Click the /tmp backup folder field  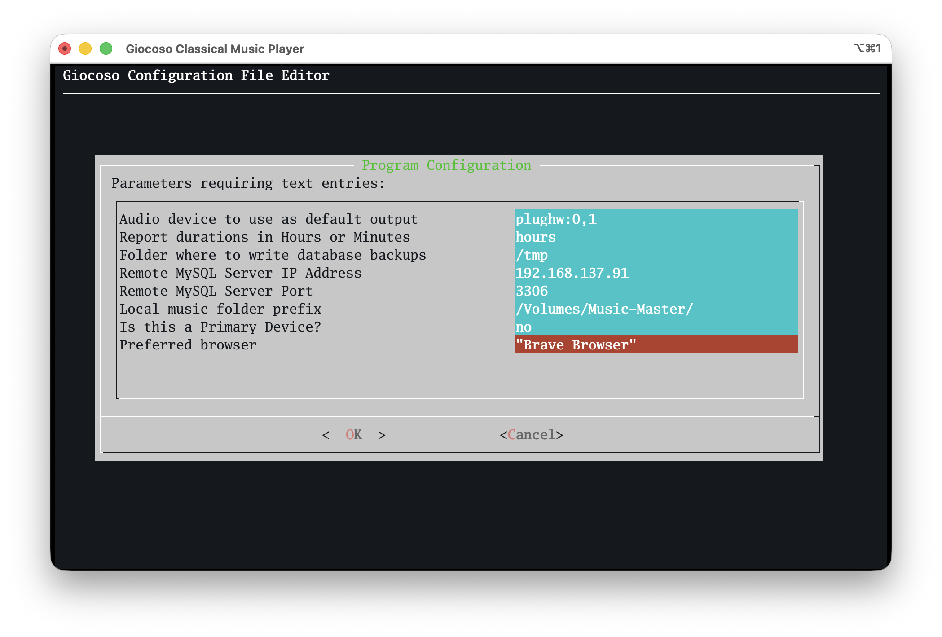pos(656,255)
